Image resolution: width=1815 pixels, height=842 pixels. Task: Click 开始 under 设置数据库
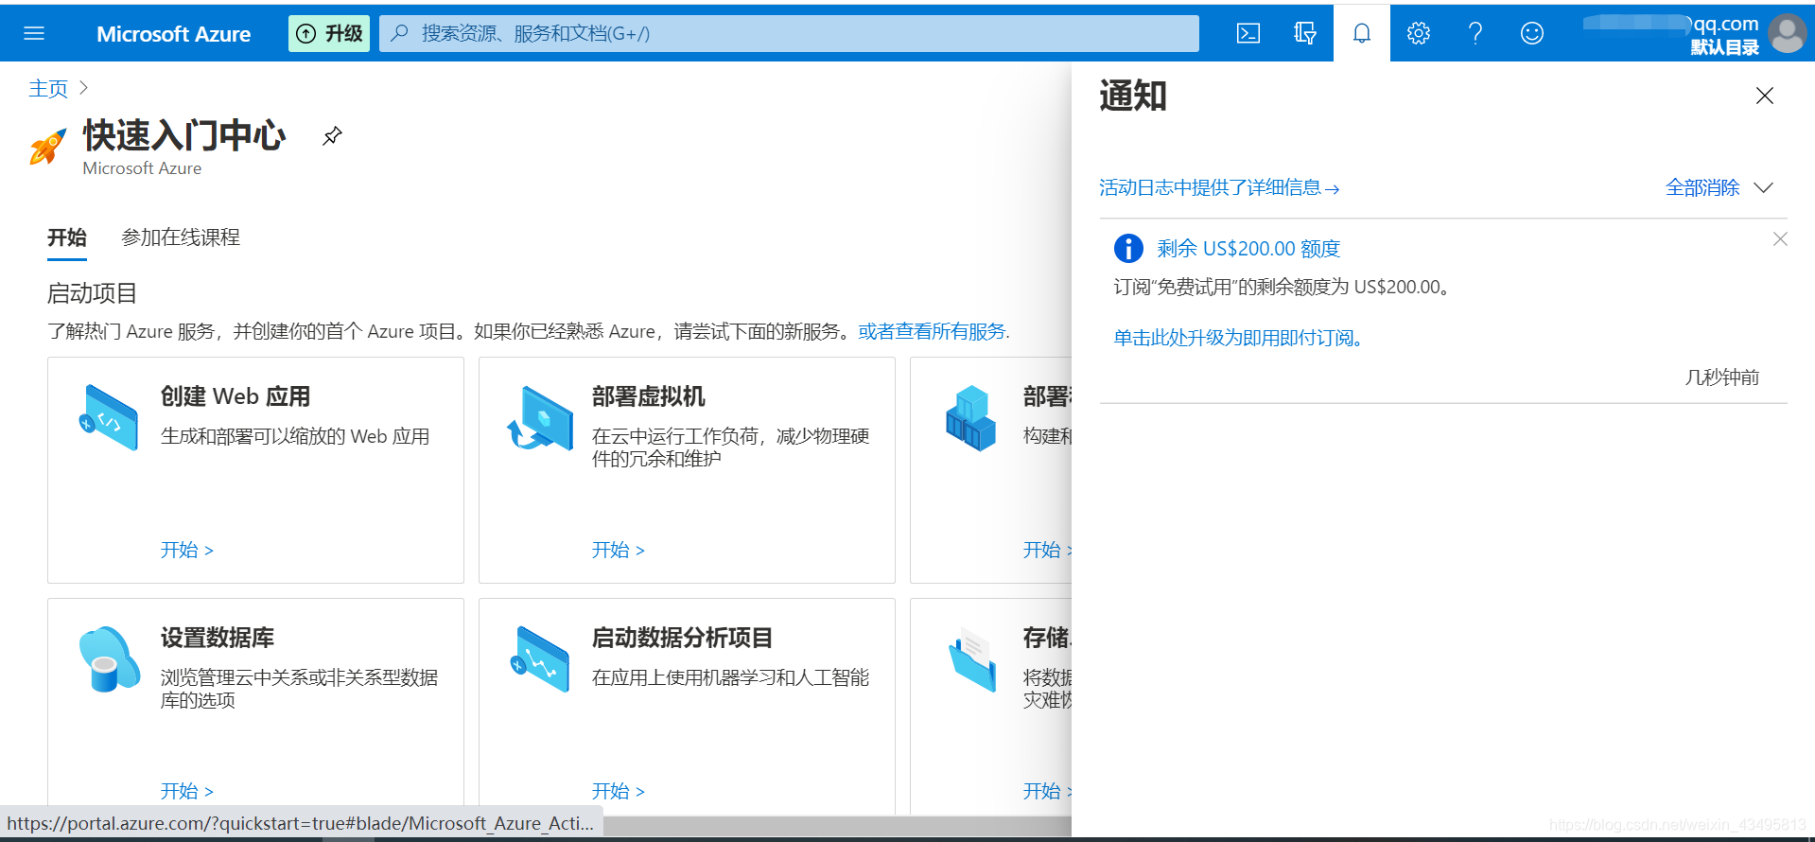187,791
